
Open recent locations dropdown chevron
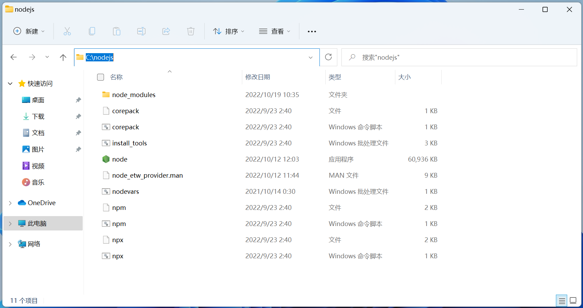pos(47,57)
